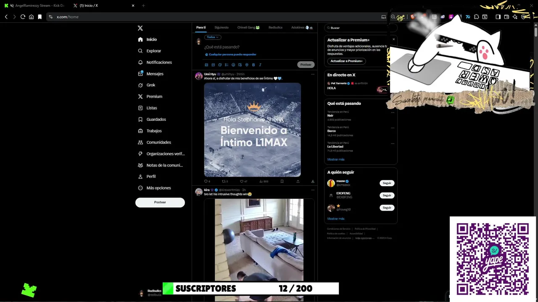Viewport: 538px width, 302px height.
Task: Add location tag in composer
Action: tap(247, 65)
